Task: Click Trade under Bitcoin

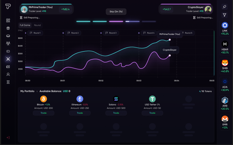Action: click(x=43, y=113)
